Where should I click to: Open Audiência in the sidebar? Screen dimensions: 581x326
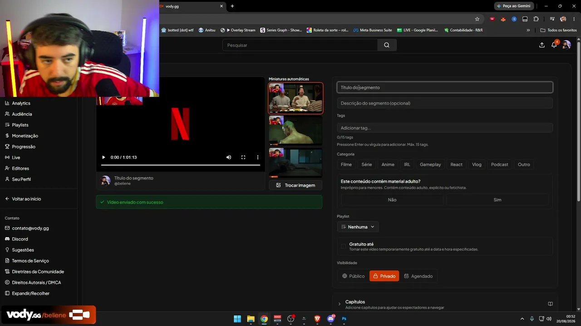pos(22,114)
